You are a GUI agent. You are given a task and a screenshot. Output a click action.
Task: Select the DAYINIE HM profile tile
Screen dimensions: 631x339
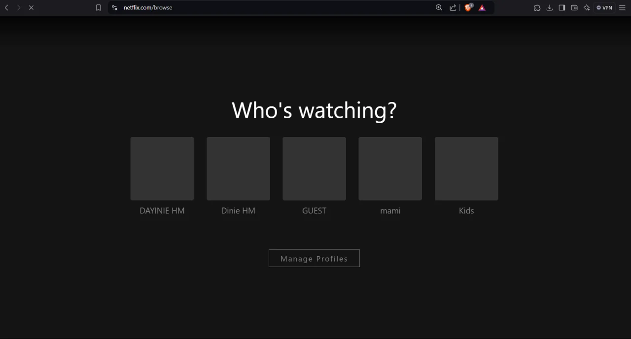click(162, 169)
